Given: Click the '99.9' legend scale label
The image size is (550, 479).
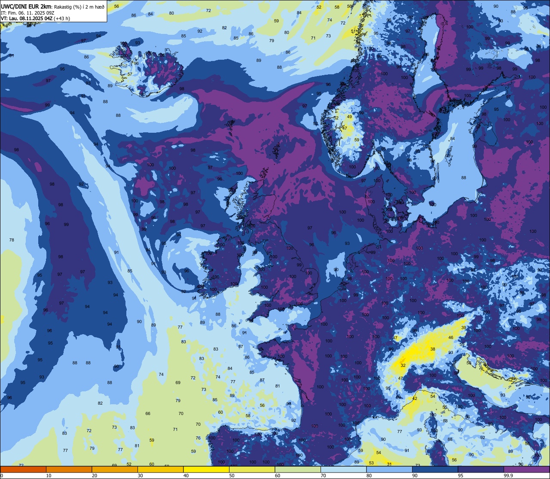Looking at the screenshot, I should pyautogui.click(x=508, y=476).
